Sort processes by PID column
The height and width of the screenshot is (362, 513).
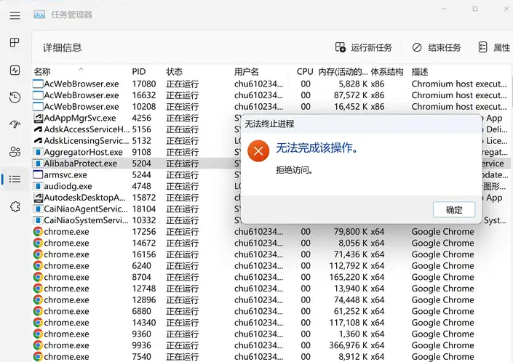click(x=139, y=72)
